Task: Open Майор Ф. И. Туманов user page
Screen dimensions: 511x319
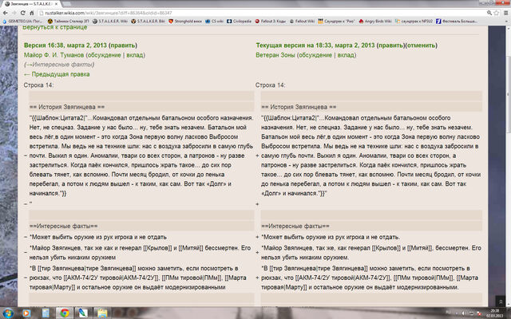Action: click(x=53, y=55)
